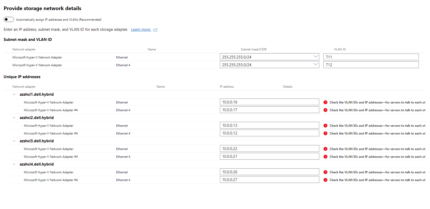The width and height of the screenshot is (430, 209).
Task: Click the VLAN ID field containing 711
Action: click(x=371, y=57)
